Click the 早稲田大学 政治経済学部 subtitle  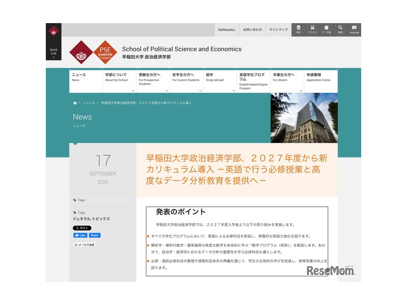point(146,57)
